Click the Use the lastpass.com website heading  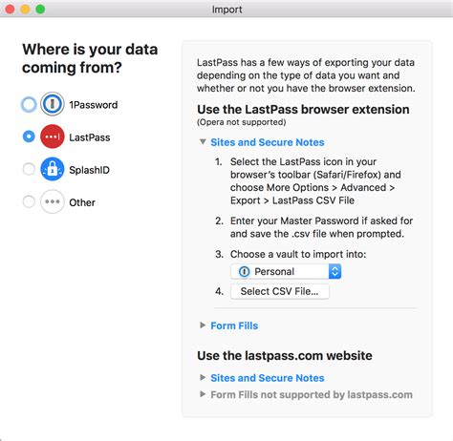285,355
